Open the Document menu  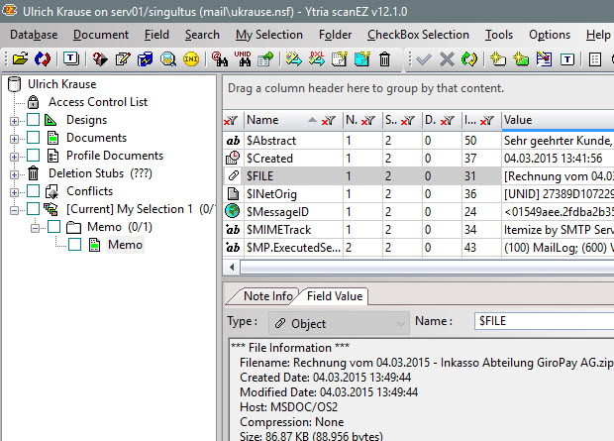(x=101, y=35)
